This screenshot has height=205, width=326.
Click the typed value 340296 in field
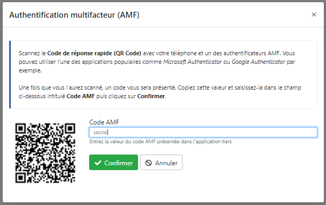[100, 133]
